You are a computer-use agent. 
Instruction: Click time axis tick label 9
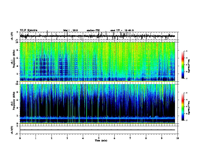[162, 138]
